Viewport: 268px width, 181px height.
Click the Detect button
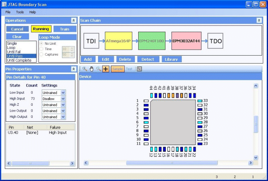pos(148,59)
